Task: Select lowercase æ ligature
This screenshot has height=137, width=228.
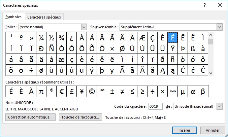Action: pyautogui.click(x=62, y=59)
